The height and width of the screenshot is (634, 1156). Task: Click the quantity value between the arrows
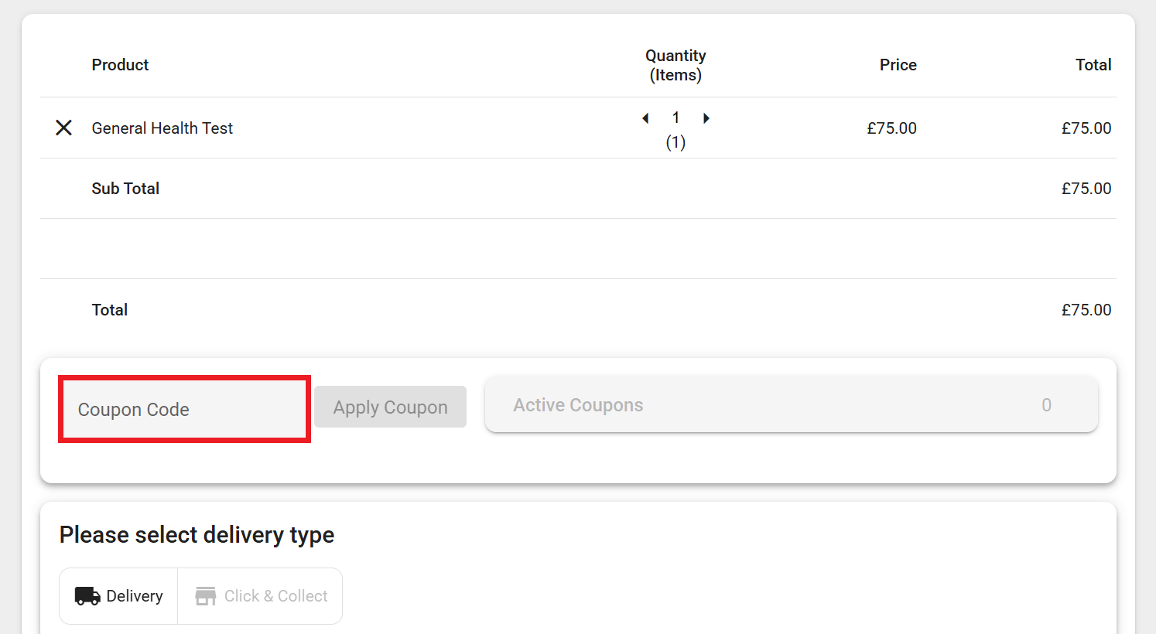click(x=675, y=118)
